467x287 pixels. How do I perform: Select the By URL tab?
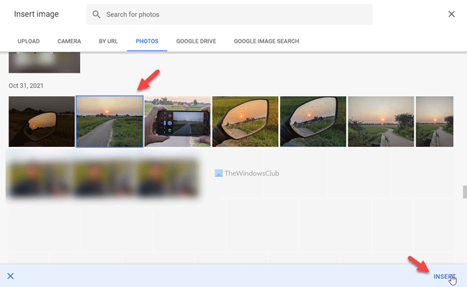tap(108, 41)
